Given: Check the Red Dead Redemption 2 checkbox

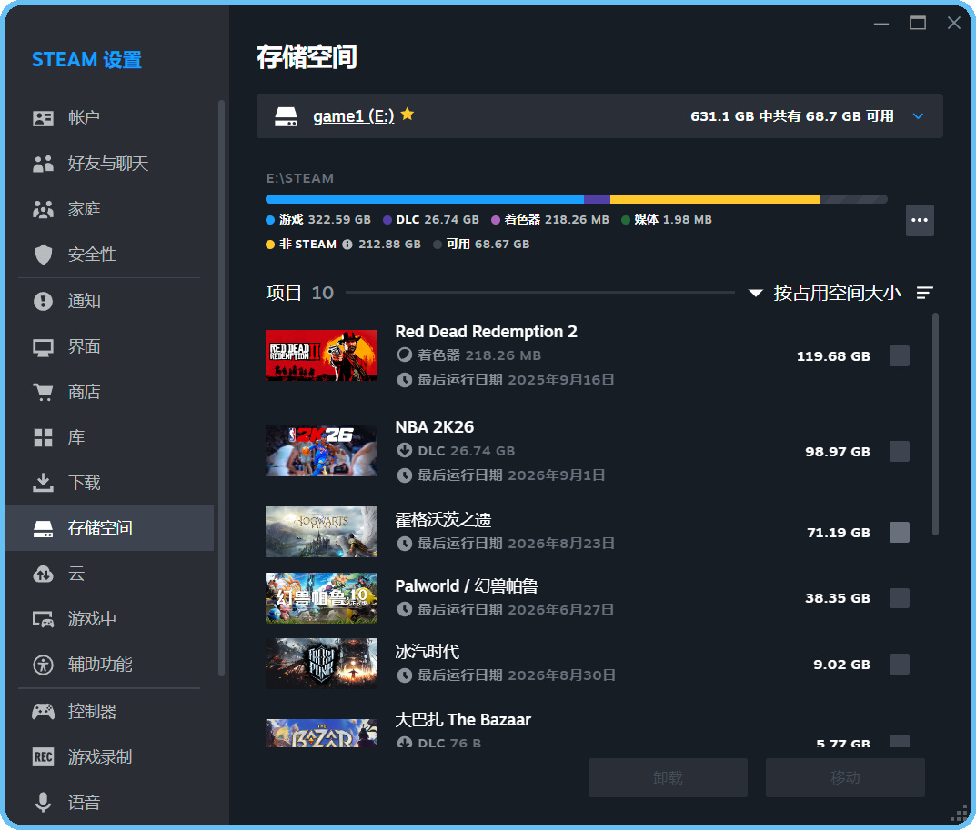Looking at the screenshot, I should 900,355.
